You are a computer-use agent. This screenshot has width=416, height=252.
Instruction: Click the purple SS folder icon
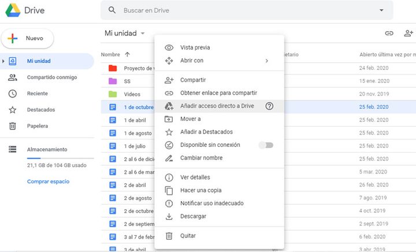click(x=113, y=81)
